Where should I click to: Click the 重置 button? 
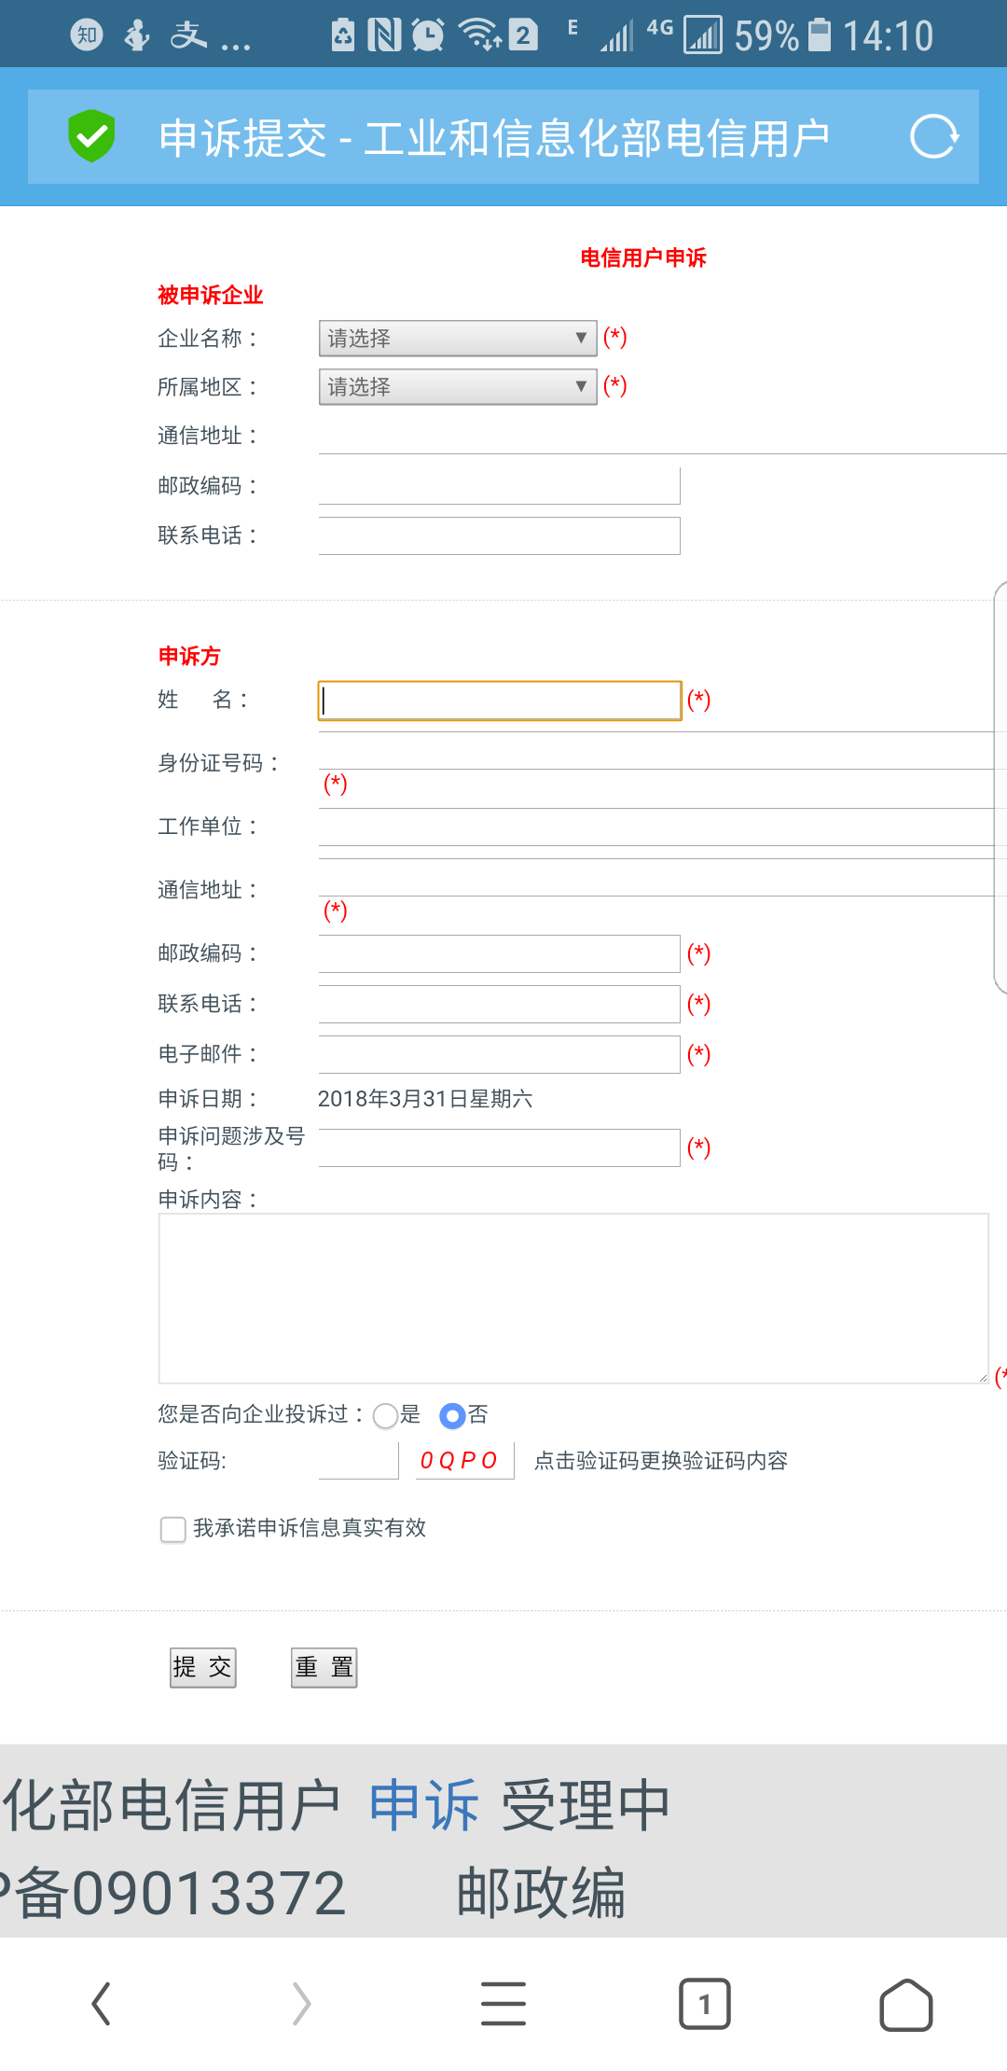pos(324,1667)
